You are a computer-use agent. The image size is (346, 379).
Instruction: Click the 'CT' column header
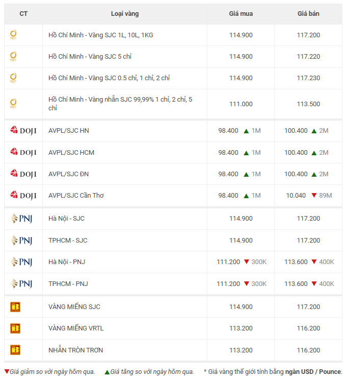tap(23, 14)
